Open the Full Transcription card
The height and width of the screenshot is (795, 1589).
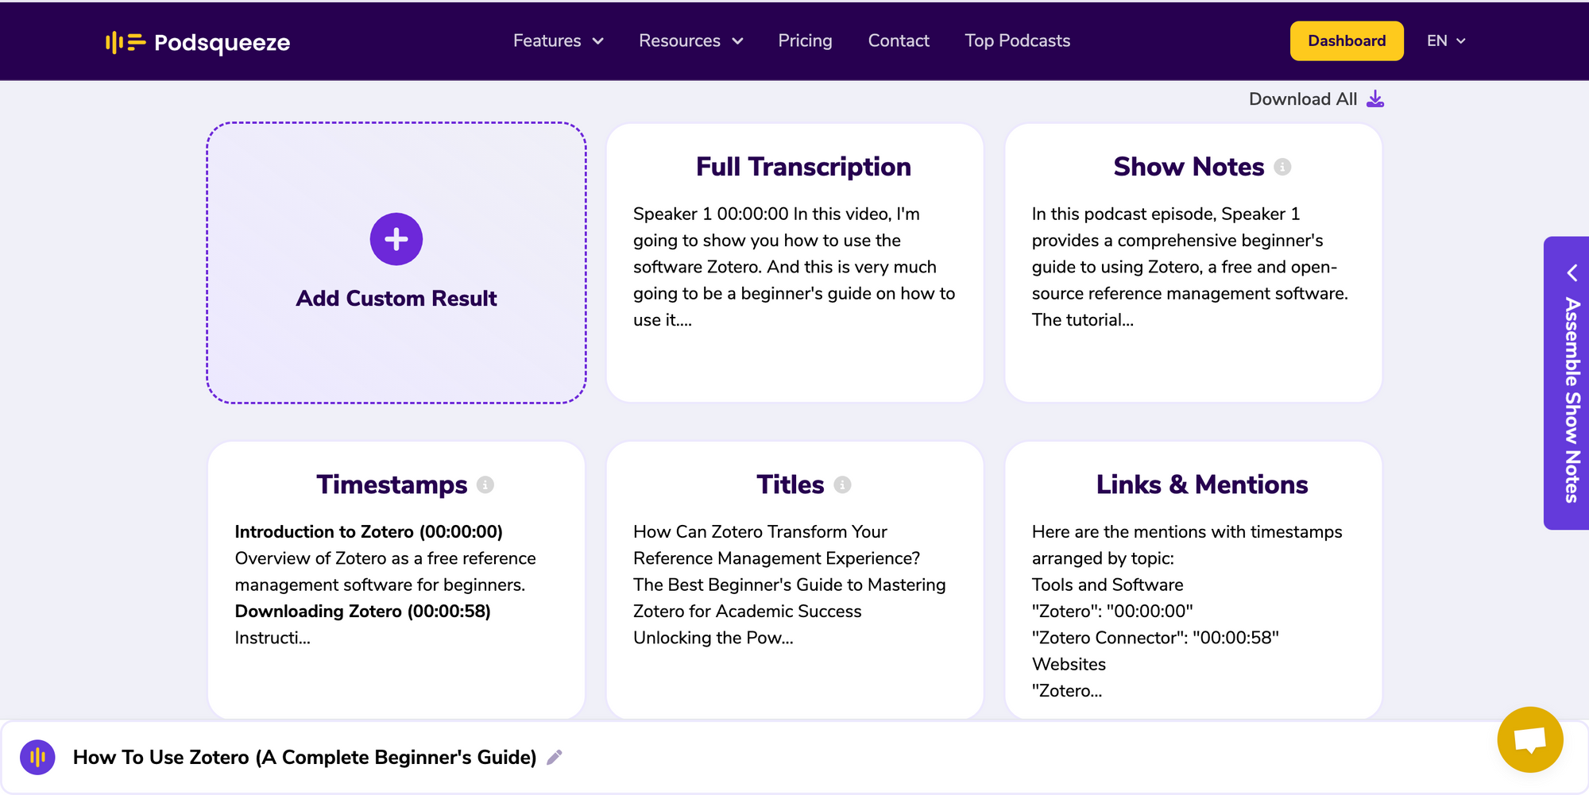pyautogui.click(x=795, y=263)
